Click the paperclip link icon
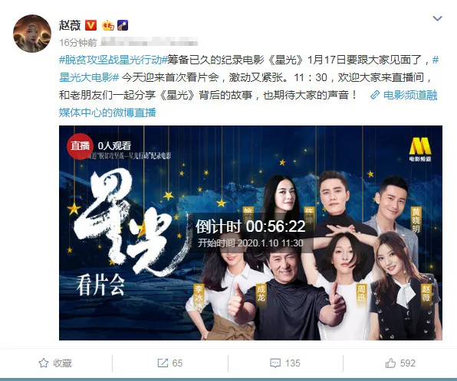The width and height of the screenshot is (457, 381). point(375,95)
